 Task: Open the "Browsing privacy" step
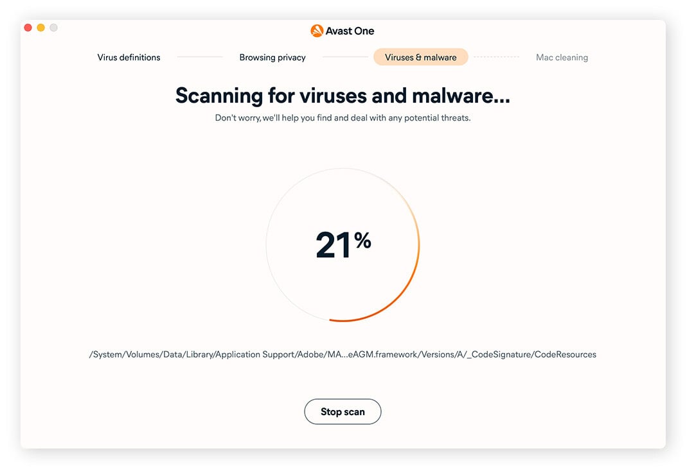coord(272,57)
